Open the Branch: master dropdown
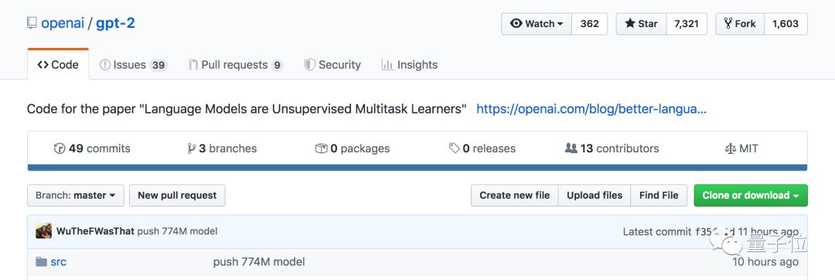The width and height of the screenshot is (835, 280). [x=76, y=196]
